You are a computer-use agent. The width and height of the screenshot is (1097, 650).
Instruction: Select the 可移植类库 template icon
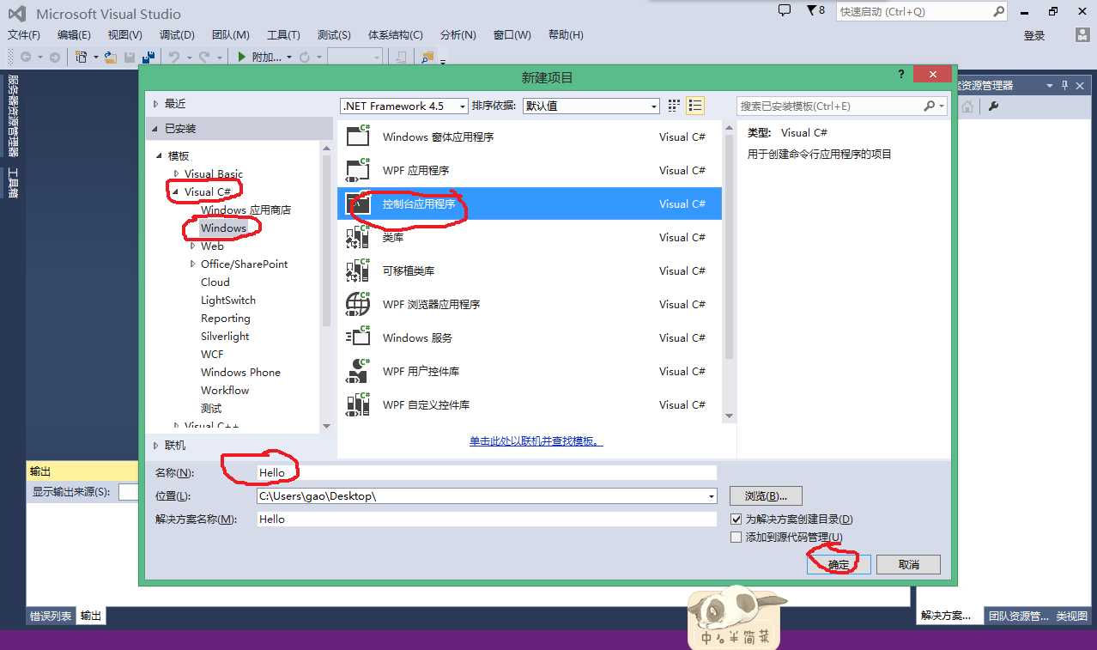click(x=357, y=270)
